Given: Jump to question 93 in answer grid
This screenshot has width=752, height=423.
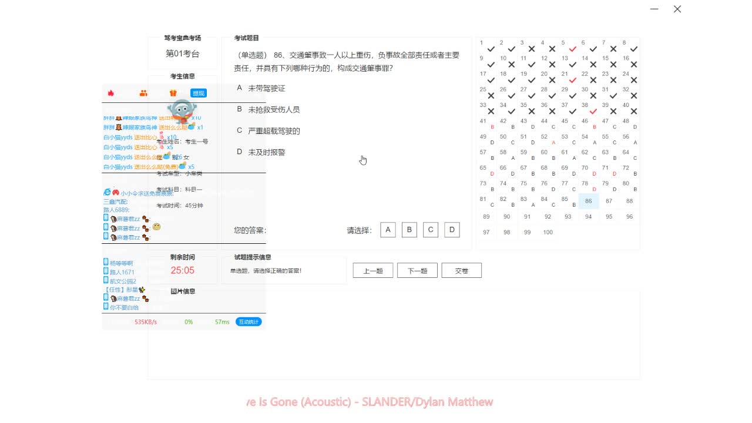Looking at the screenshot, I should click(x=568, y=217).
